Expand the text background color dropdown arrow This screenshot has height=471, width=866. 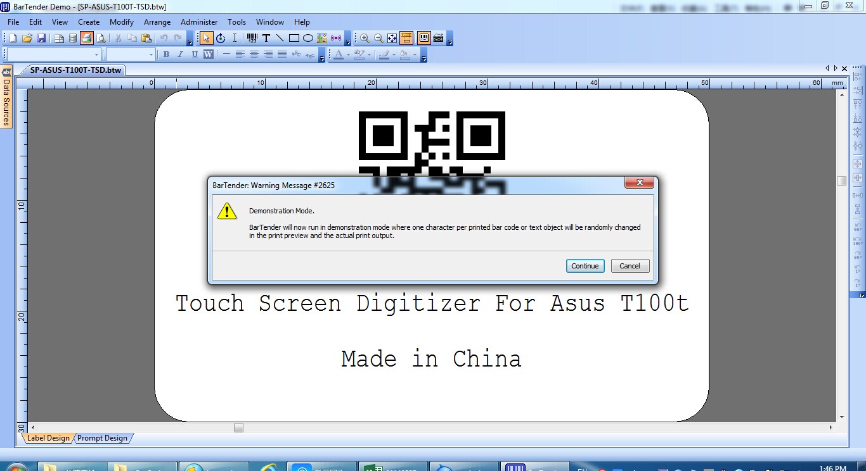pyautogui.click(x=369, y=55)
